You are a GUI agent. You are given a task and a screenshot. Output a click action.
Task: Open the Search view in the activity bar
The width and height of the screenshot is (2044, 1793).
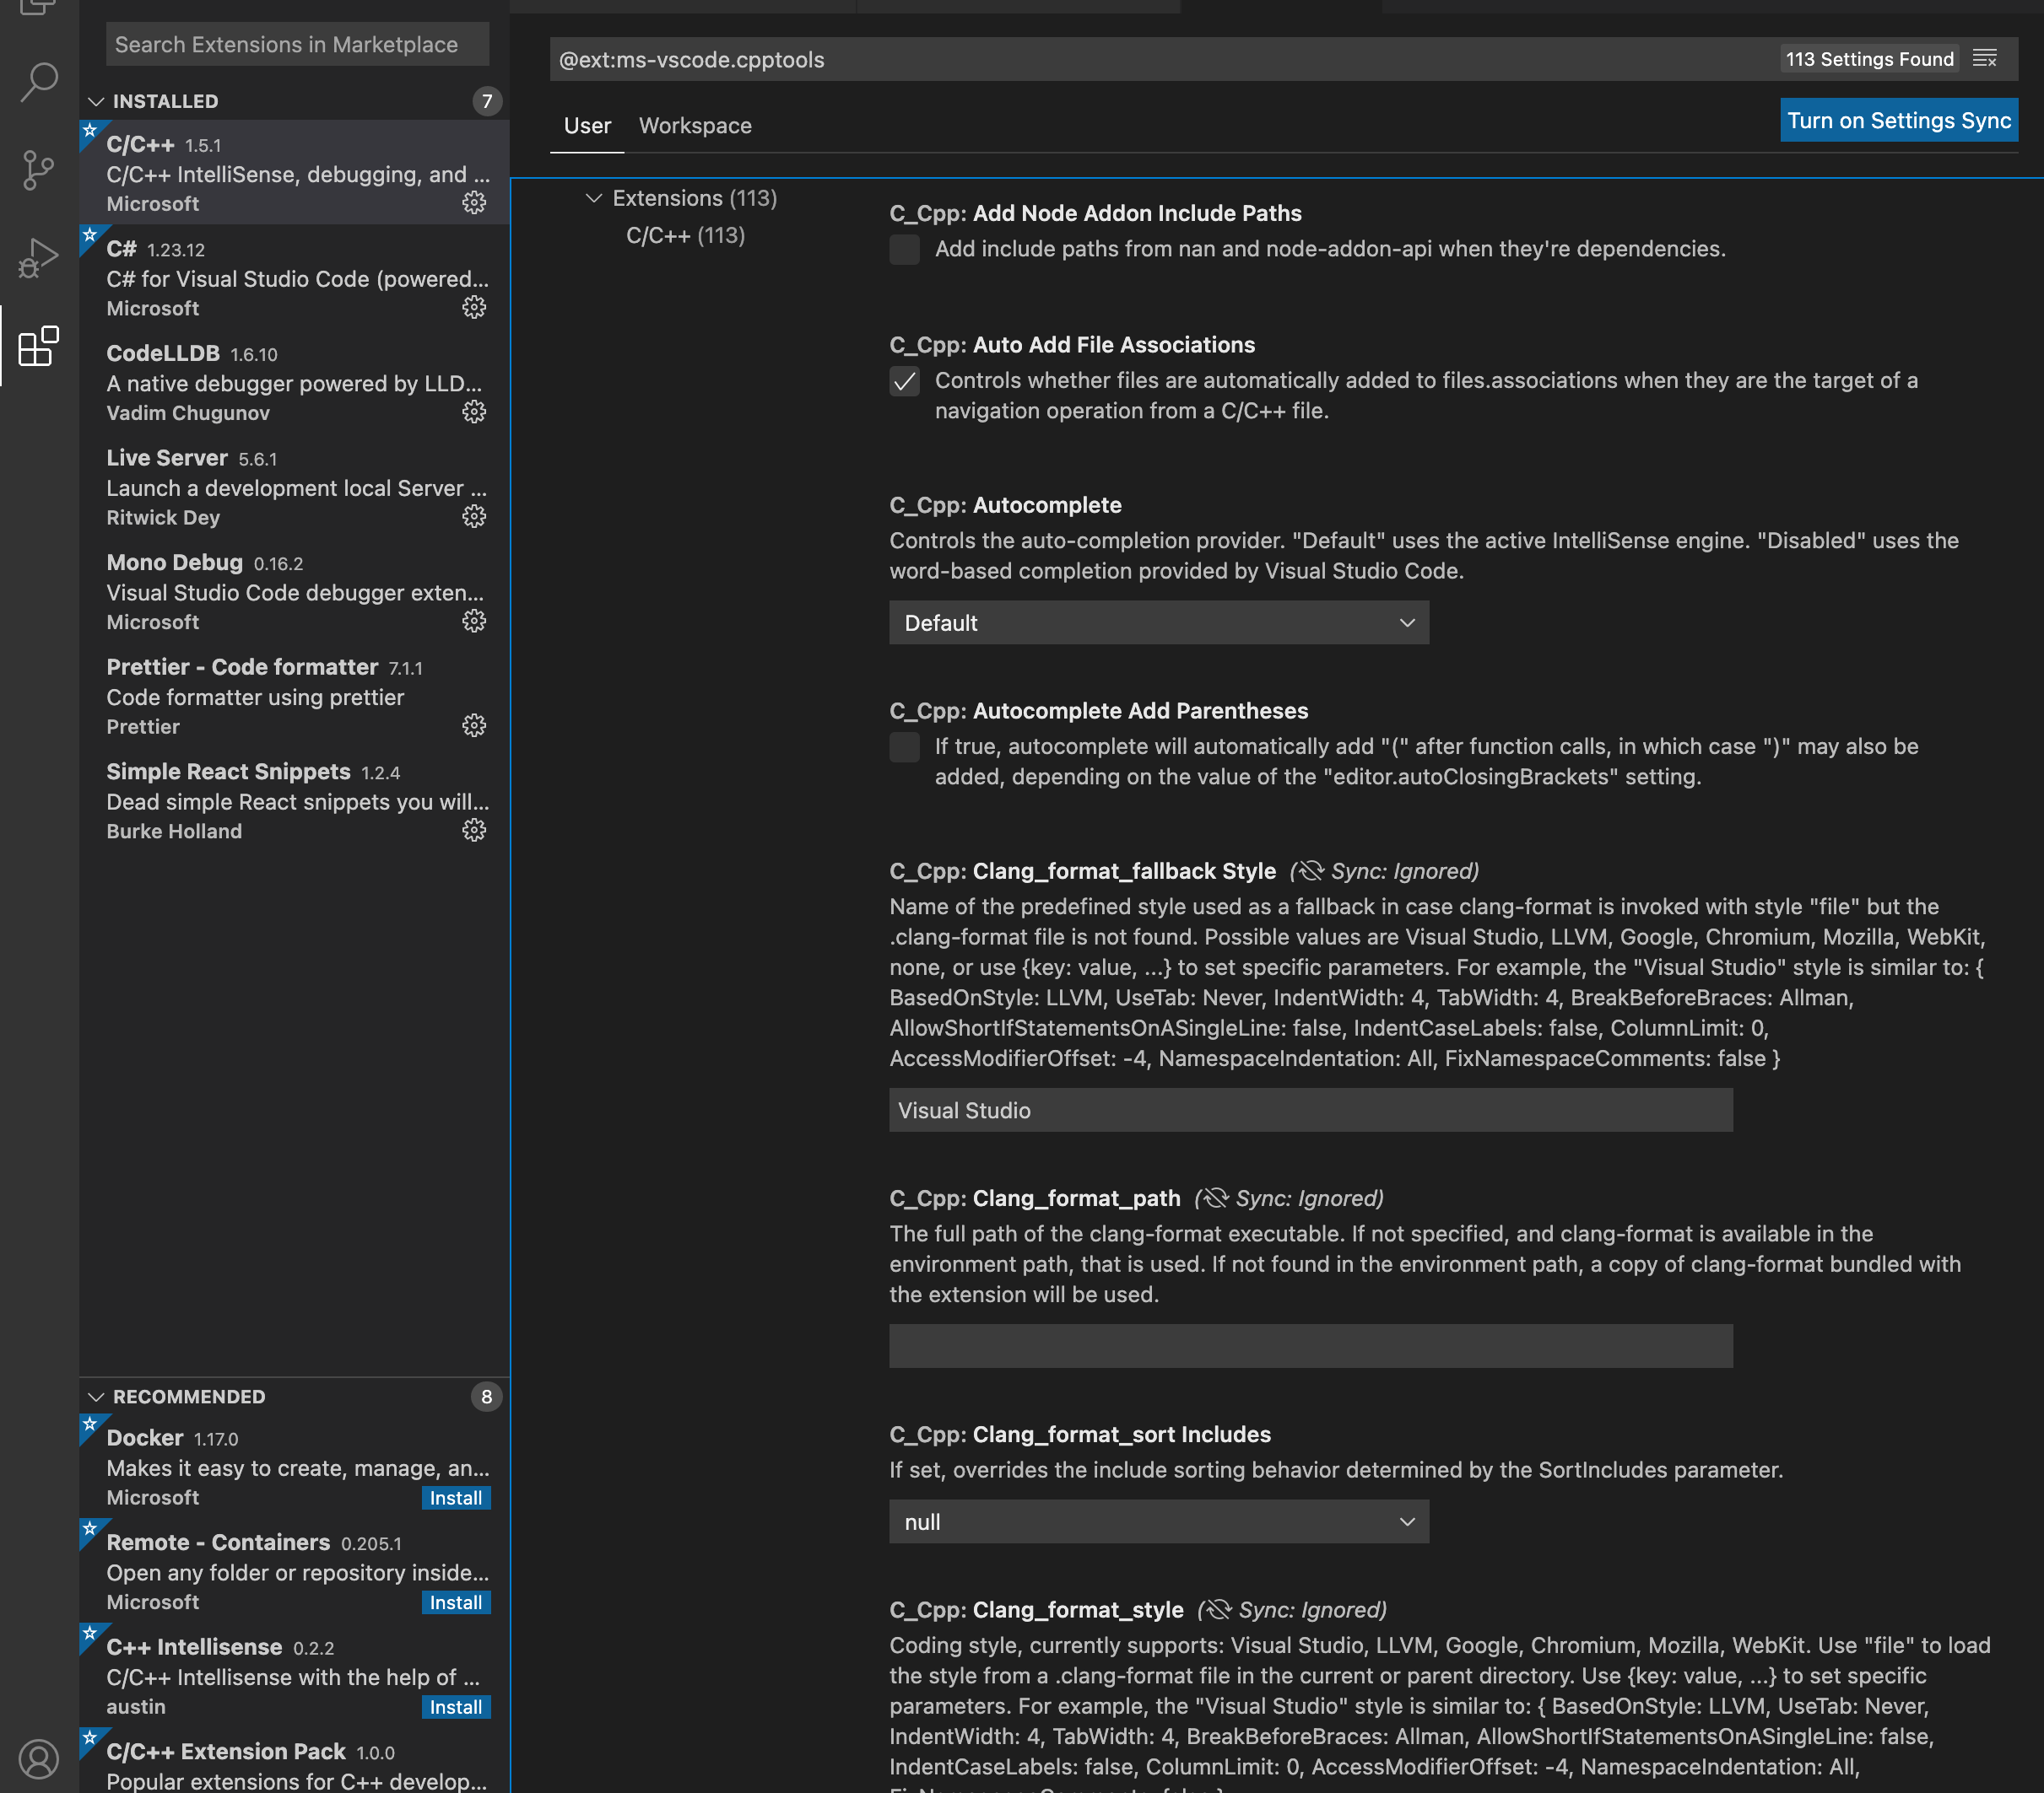[38, 82]
